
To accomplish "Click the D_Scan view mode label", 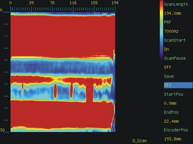I will click(140, 141).
